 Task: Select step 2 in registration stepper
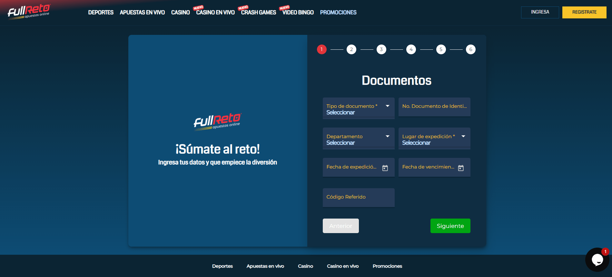pyautogui.click(x=351, y=49)
